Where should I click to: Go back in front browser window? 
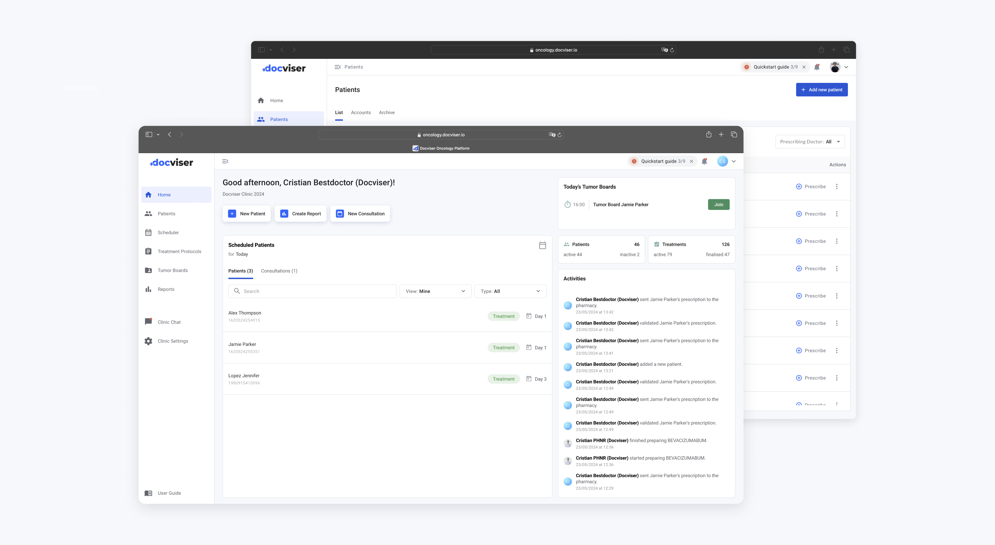tap(170, 134)
